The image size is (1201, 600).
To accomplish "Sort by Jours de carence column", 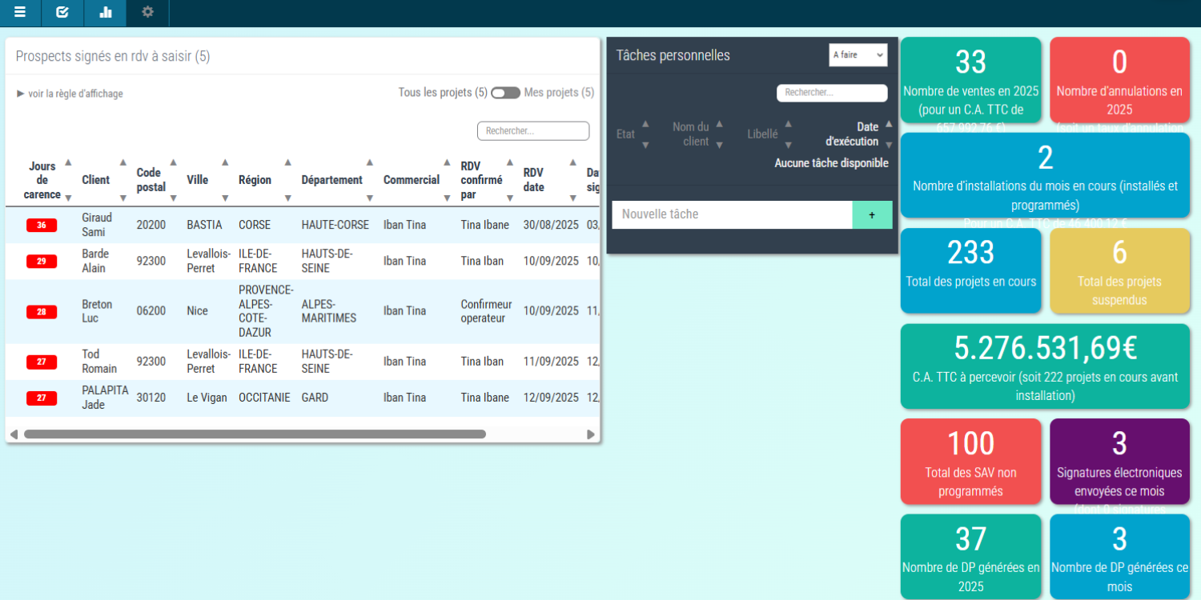I will (68, 180).
